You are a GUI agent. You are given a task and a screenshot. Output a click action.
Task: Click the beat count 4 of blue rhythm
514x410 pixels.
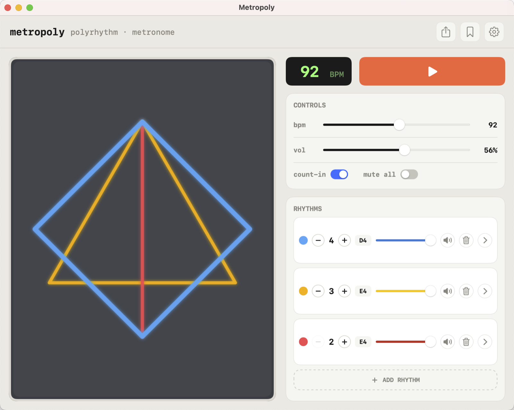tap(331, 240)
